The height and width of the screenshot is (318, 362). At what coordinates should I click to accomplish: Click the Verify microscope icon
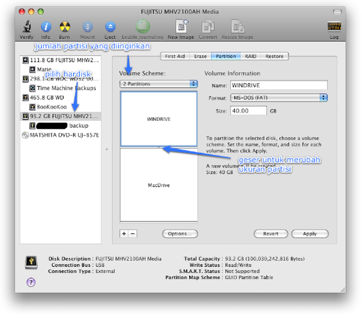(27, 26)
